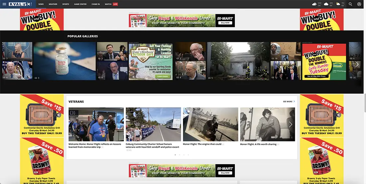
Task: Open the elderly man gesturing gallery
Action: (191, 51)
